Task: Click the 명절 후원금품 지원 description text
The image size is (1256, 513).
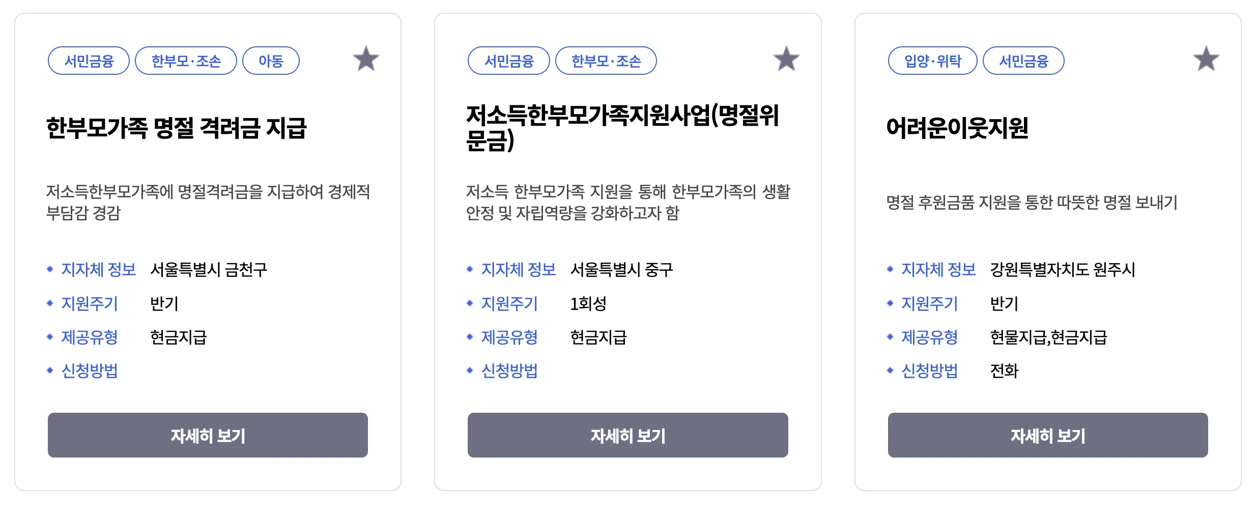Action: click(1032, 203)
